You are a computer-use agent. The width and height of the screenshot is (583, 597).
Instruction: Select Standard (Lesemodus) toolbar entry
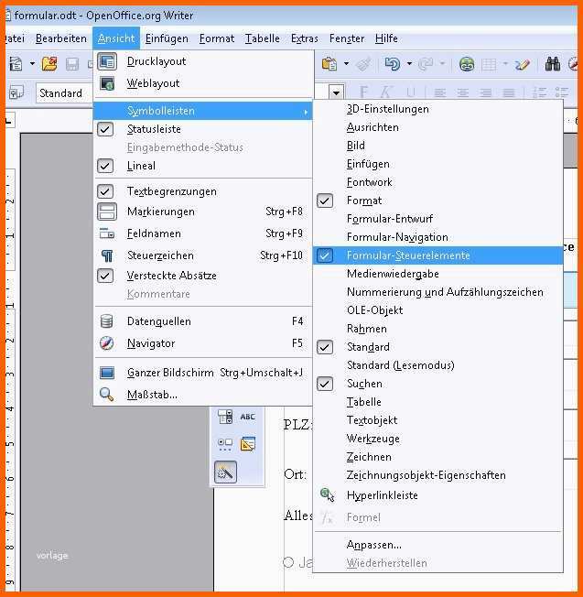coord(437,365)
